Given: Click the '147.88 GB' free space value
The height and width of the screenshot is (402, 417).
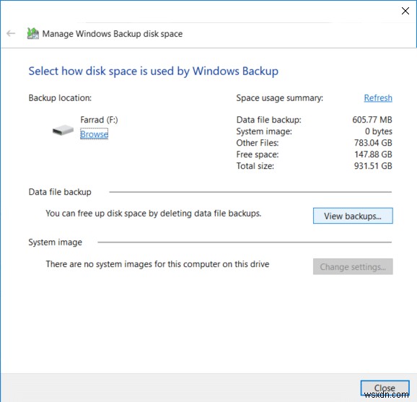Looking at the screenshot, I should tap(373, 154).
